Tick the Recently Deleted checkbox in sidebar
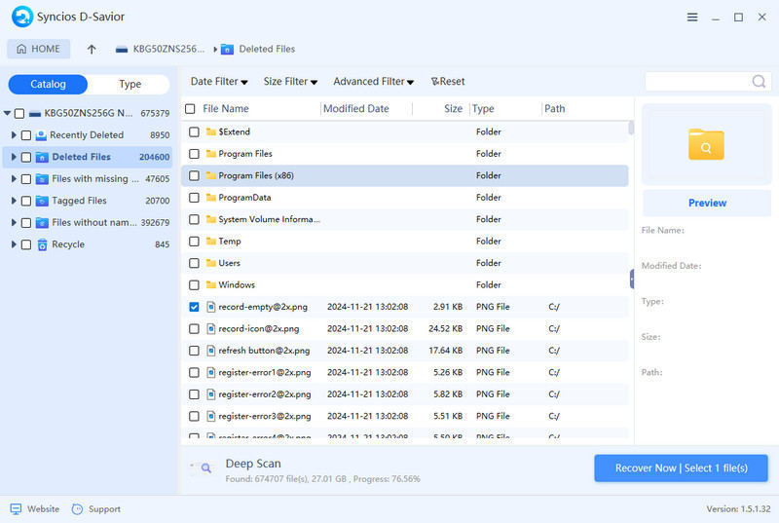 pos(26,135)
